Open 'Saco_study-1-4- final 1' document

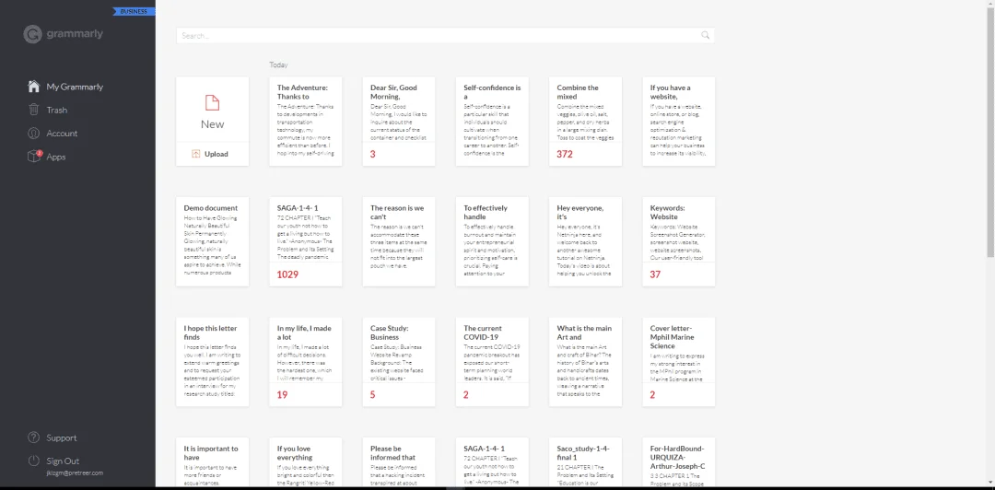pos(585,462)
